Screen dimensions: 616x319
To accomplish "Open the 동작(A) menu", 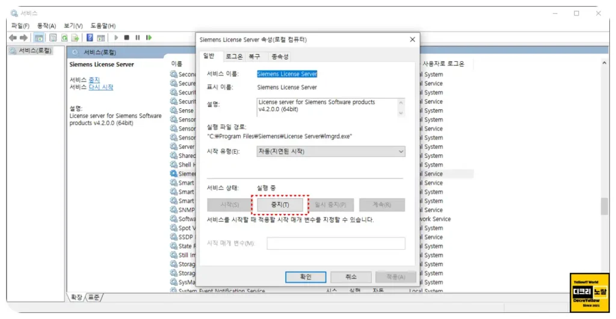I will click(x=46, y=26).
